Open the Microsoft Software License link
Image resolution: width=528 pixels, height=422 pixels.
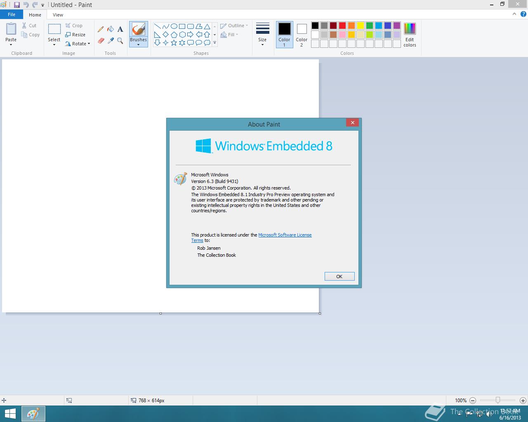285,235
